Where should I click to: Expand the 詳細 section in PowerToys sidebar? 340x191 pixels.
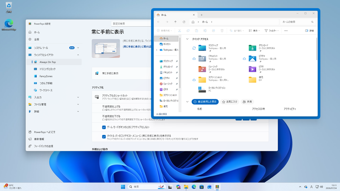[x=78, y=112]
